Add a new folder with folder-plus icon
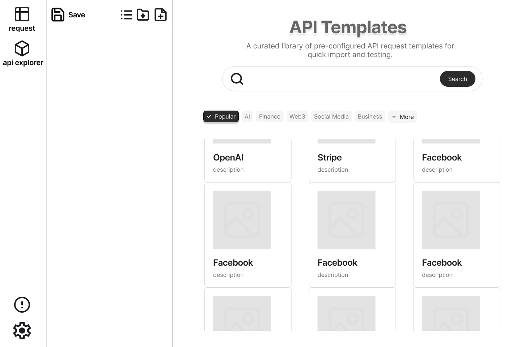This screenshot has height=347, width=521. (x=143, y=15)
